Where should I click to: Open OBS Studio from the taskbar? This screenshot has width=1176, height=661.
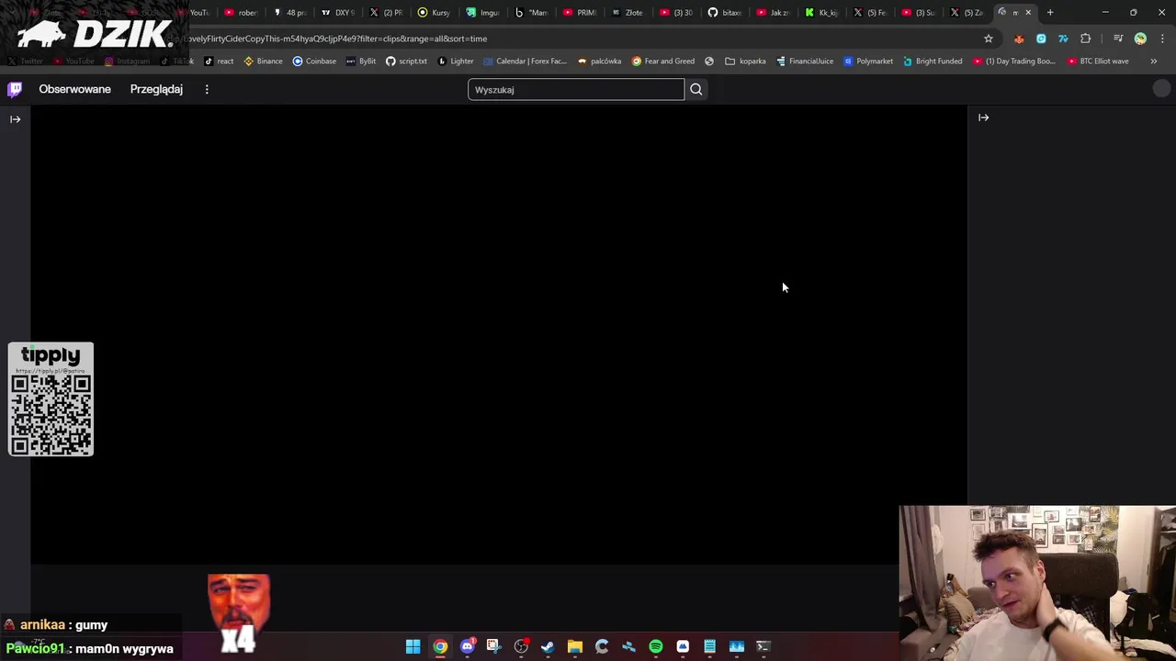point(521,646)
